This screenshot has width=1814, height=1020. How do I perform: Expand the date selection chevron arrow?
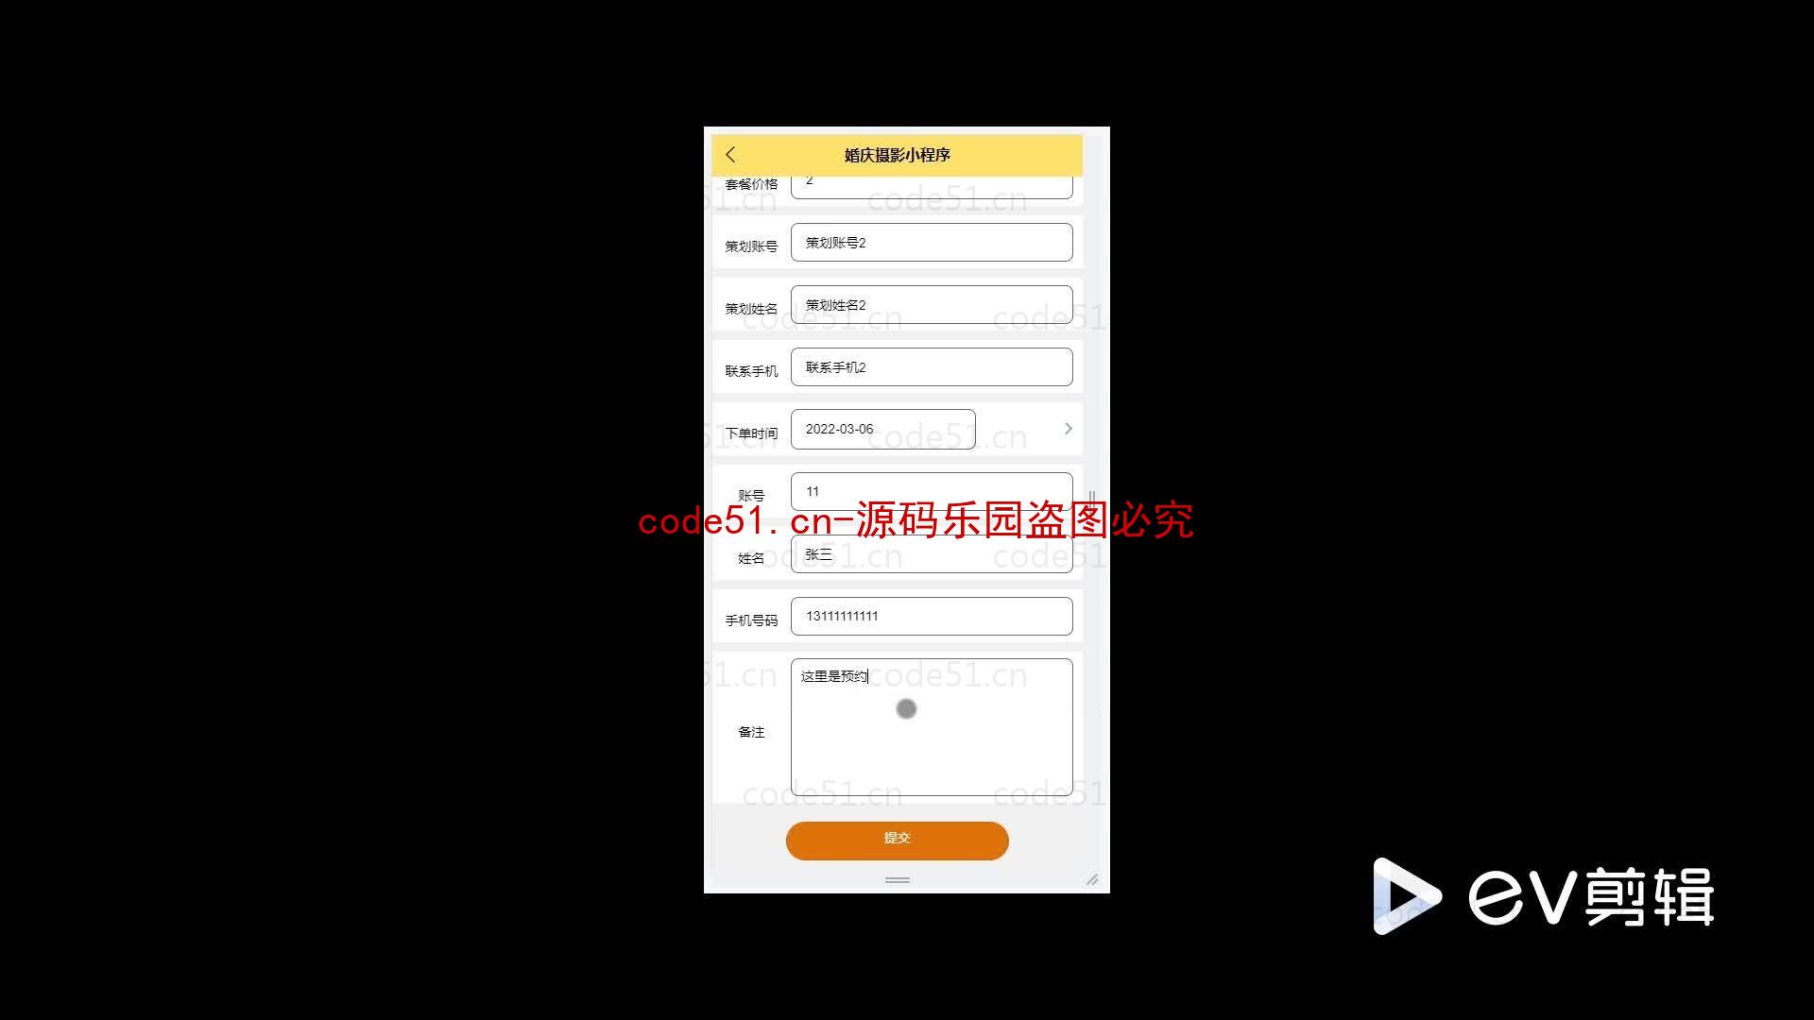[x=1068, y=429]
